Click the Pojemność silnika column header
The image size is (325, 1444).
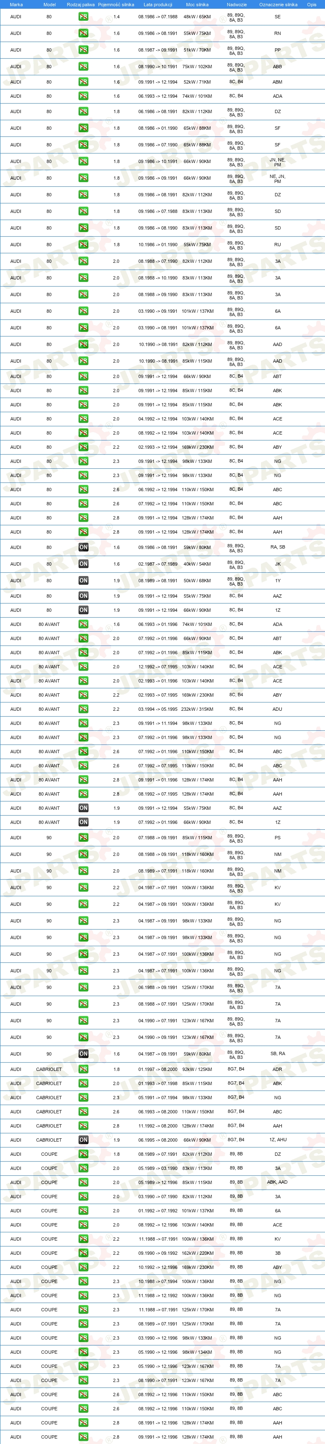point(116,5)
